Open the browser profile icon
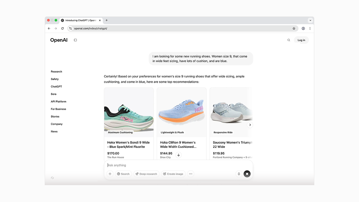The height and width of the screenshot is (202, 359). click(303, 28)
